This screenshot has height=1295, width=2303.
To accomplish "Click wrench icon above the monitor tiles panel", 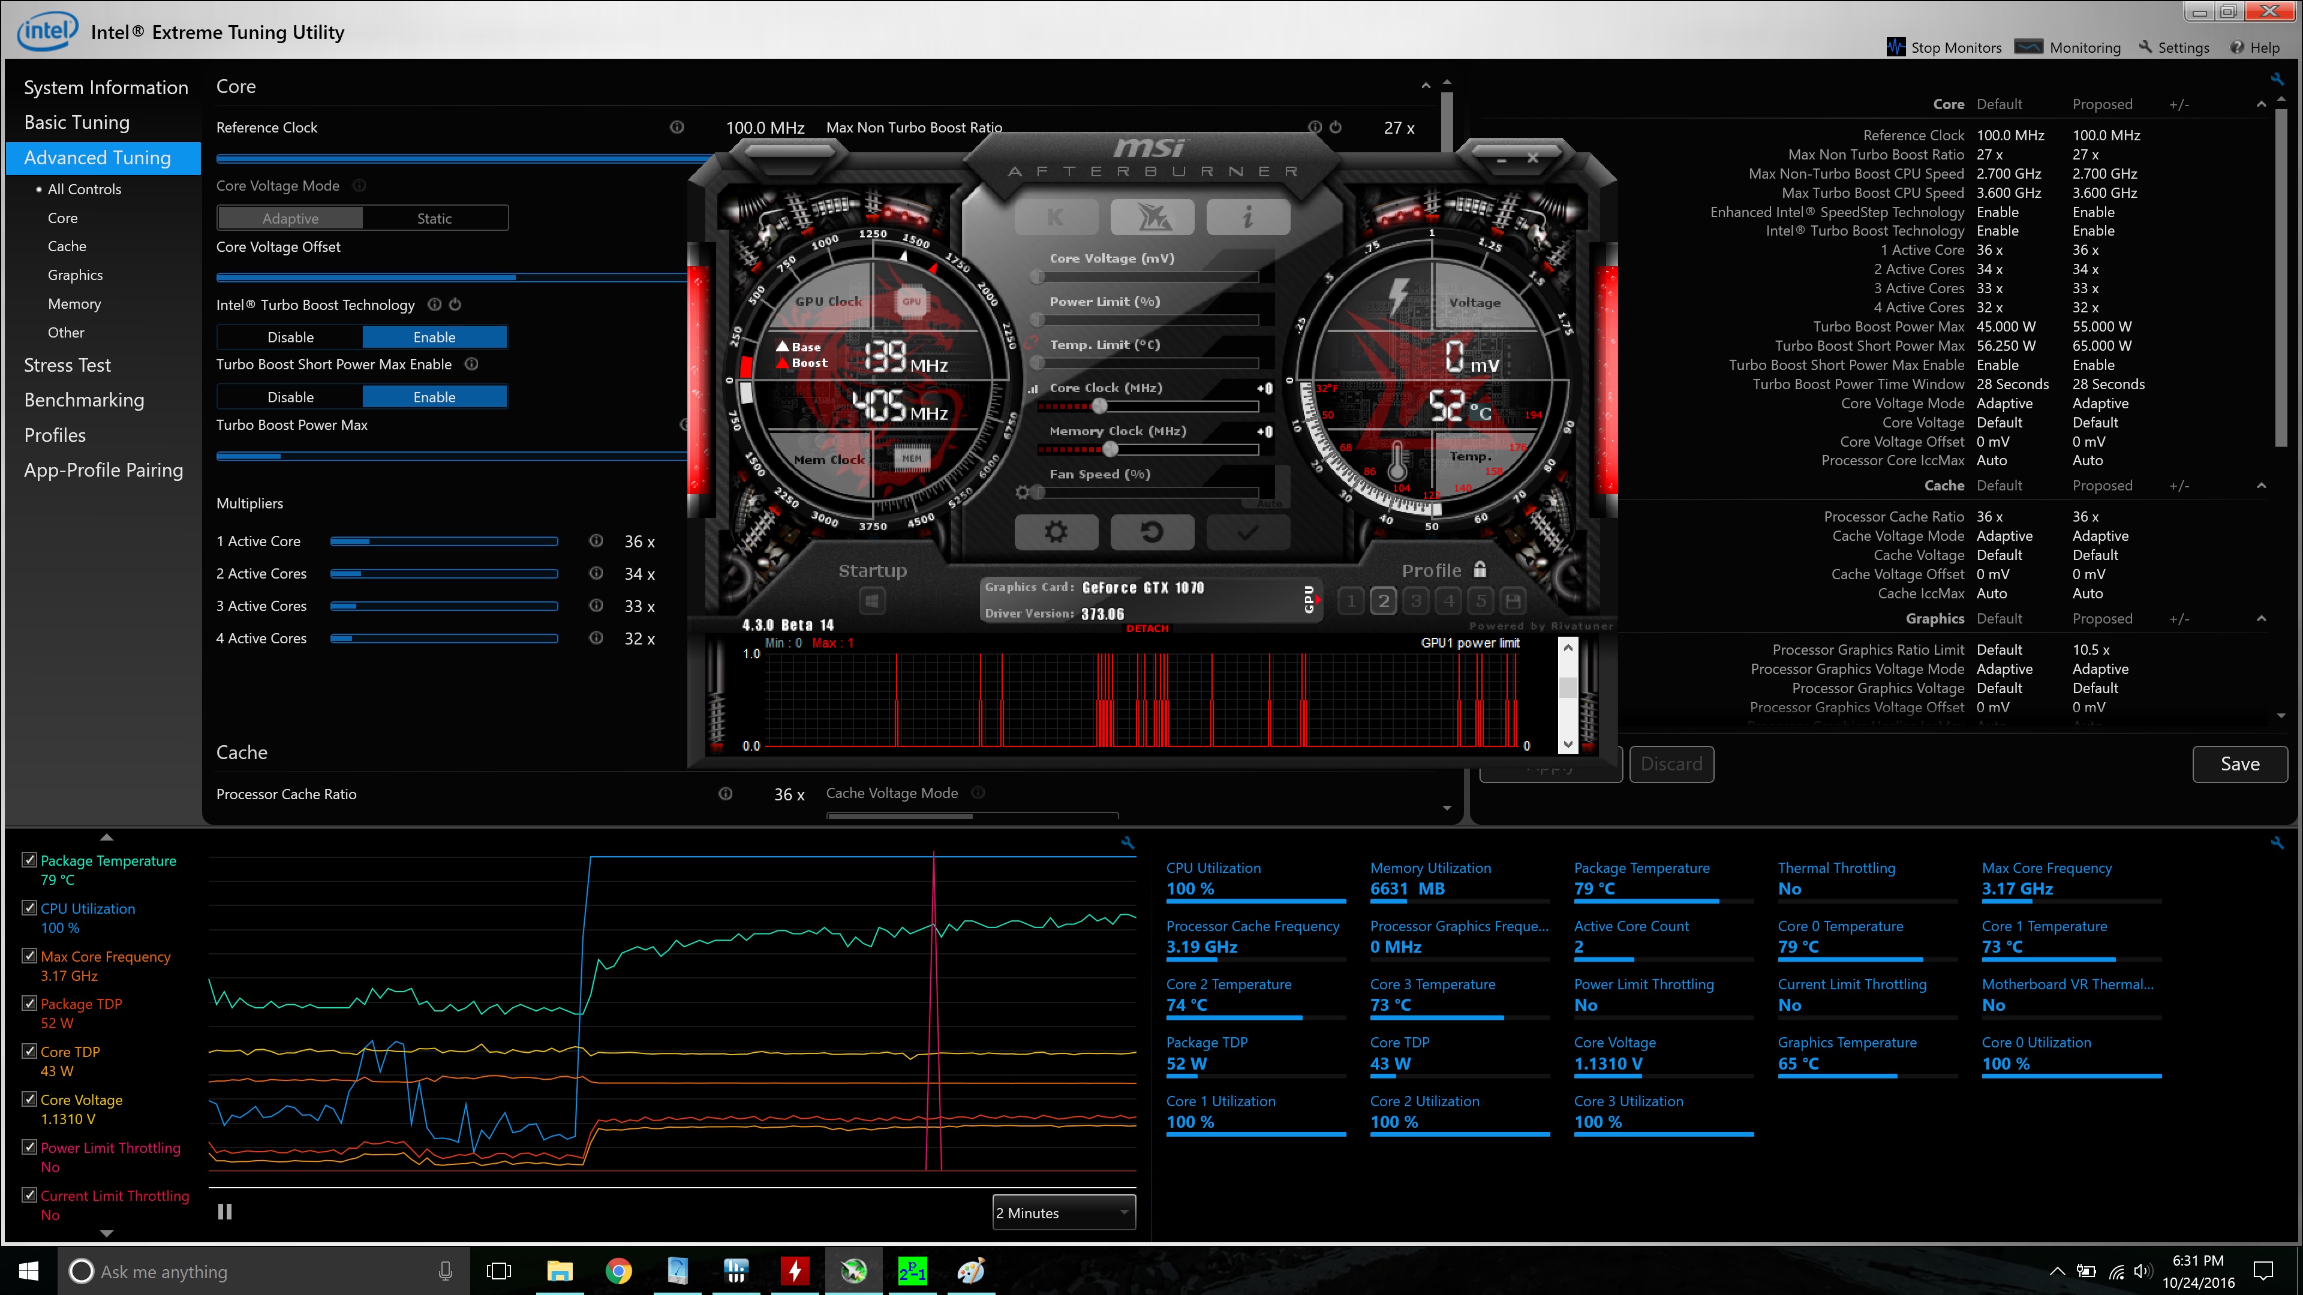I will (x=2276, y=842).
